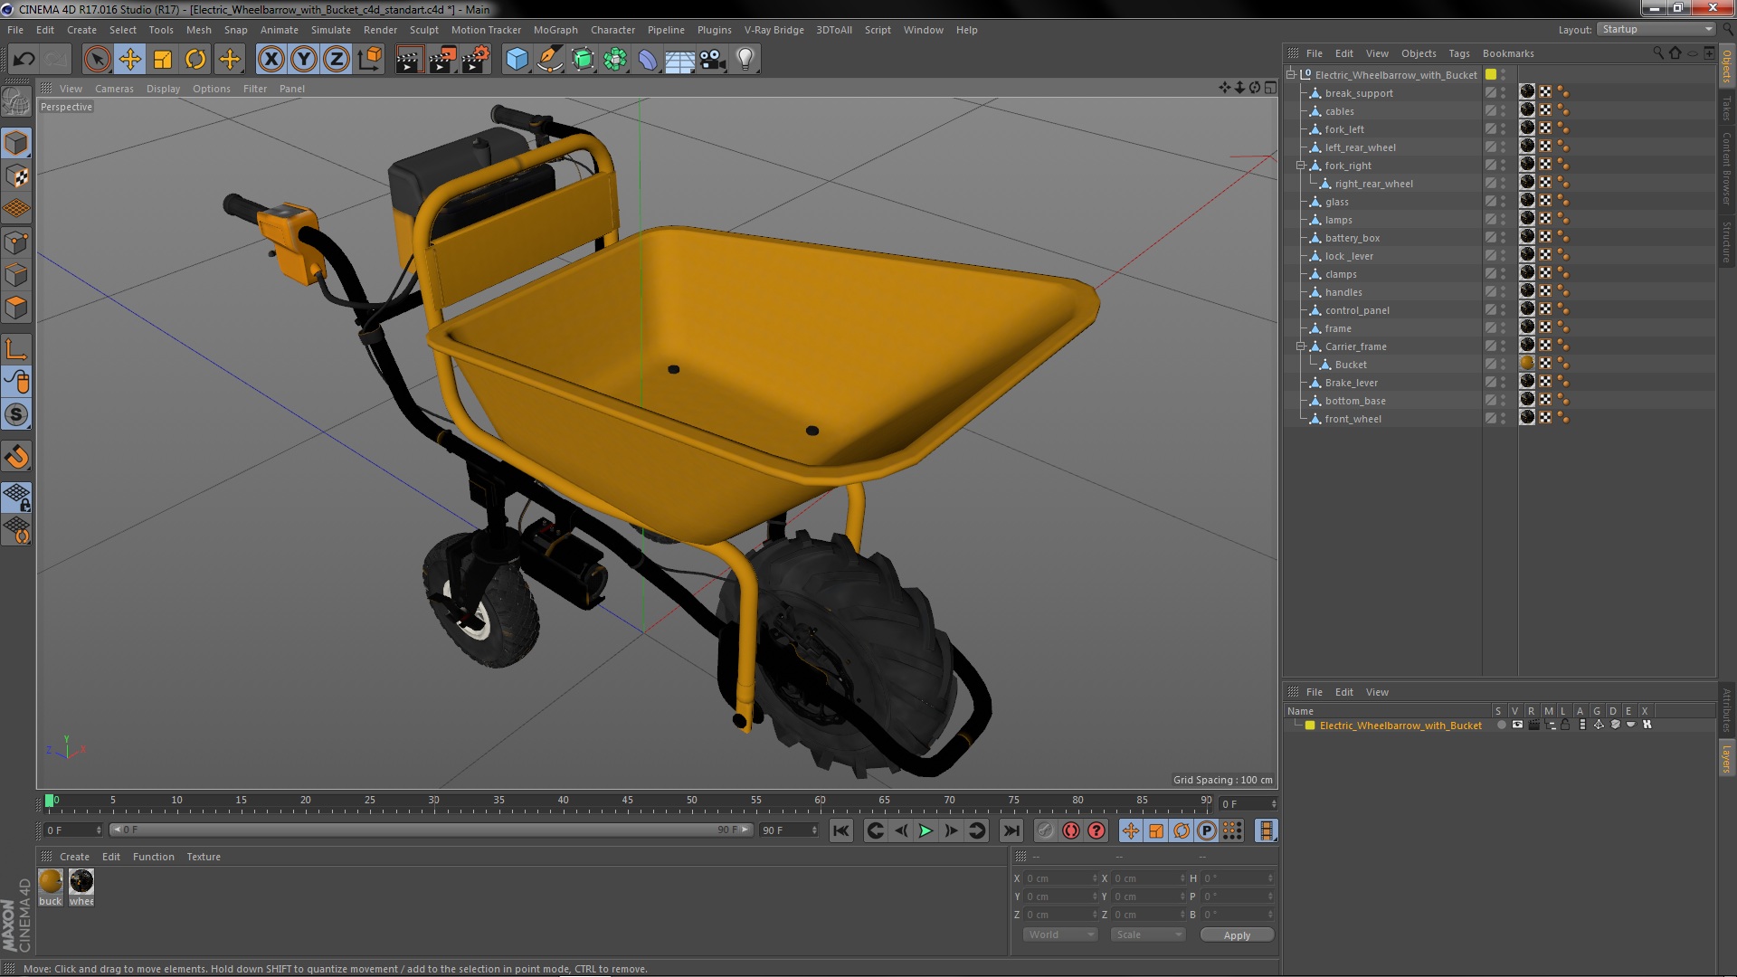Toggle layer View visibility icon
Screen dimensions: 1737x977
click(x=1517, y=726)
